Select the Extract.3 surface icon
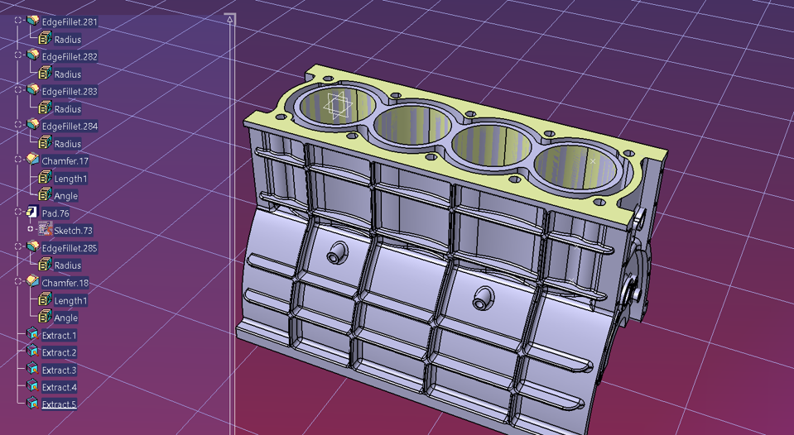Viewport: 794px width, 435px height. [33, 370]
